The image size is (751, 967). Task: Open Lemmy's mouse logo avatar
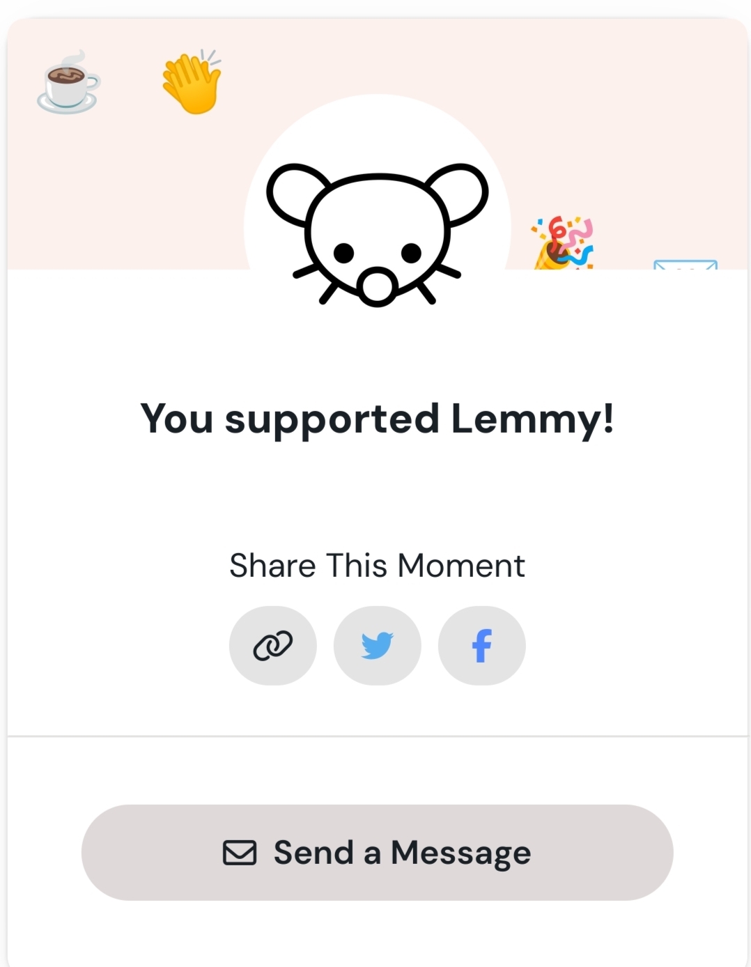click(x=378, y=235)
